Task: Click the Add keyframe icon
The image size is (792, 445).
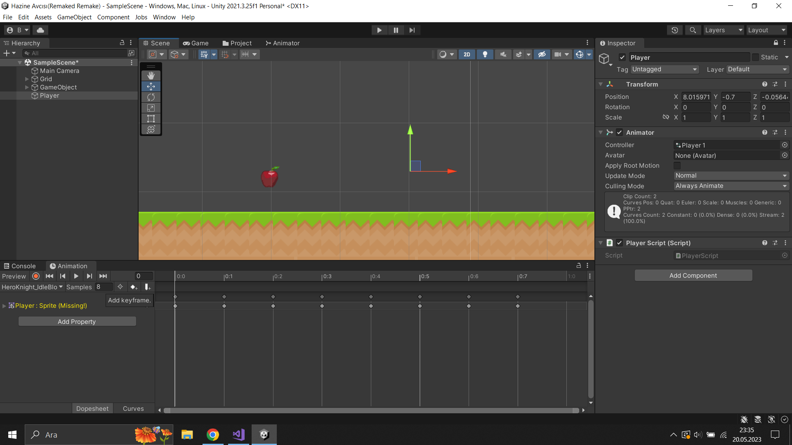Action: click(133, 287)
